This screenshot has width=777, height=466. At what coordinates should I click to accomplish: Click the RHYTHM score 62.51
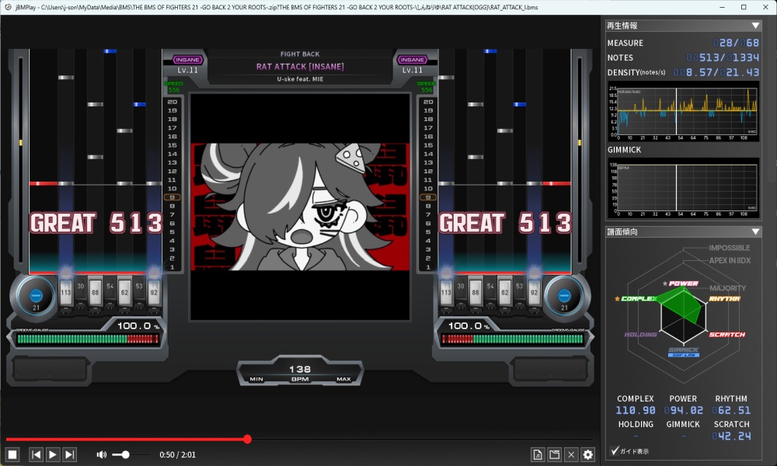click(731, 411)
